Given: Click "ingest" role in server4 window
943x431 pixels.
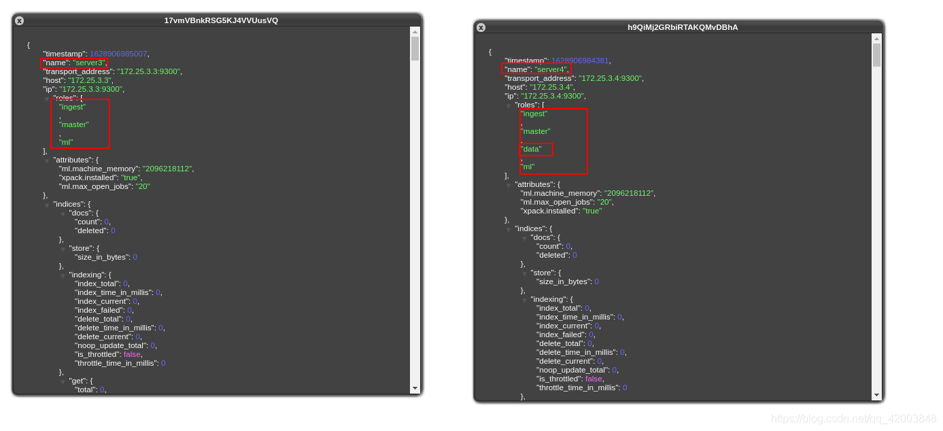Looking at the screenshot, I should click(534, 114).
